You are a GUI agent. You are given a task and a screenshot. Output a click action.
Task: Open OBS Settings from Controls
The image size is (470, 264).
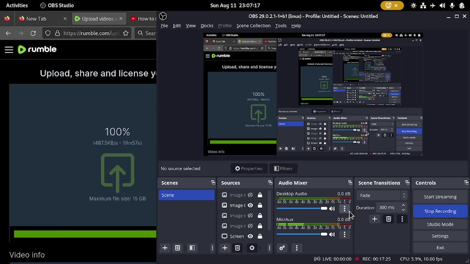[440, 236]
